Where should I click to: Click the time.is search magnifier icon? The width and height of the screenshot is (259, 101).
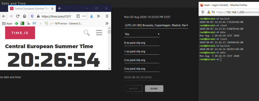point(87,33)
